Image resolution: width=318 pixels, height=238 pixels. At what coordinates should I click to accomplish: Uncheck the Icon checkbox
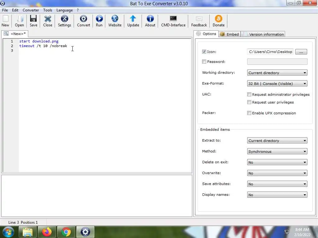coord(204,52)
